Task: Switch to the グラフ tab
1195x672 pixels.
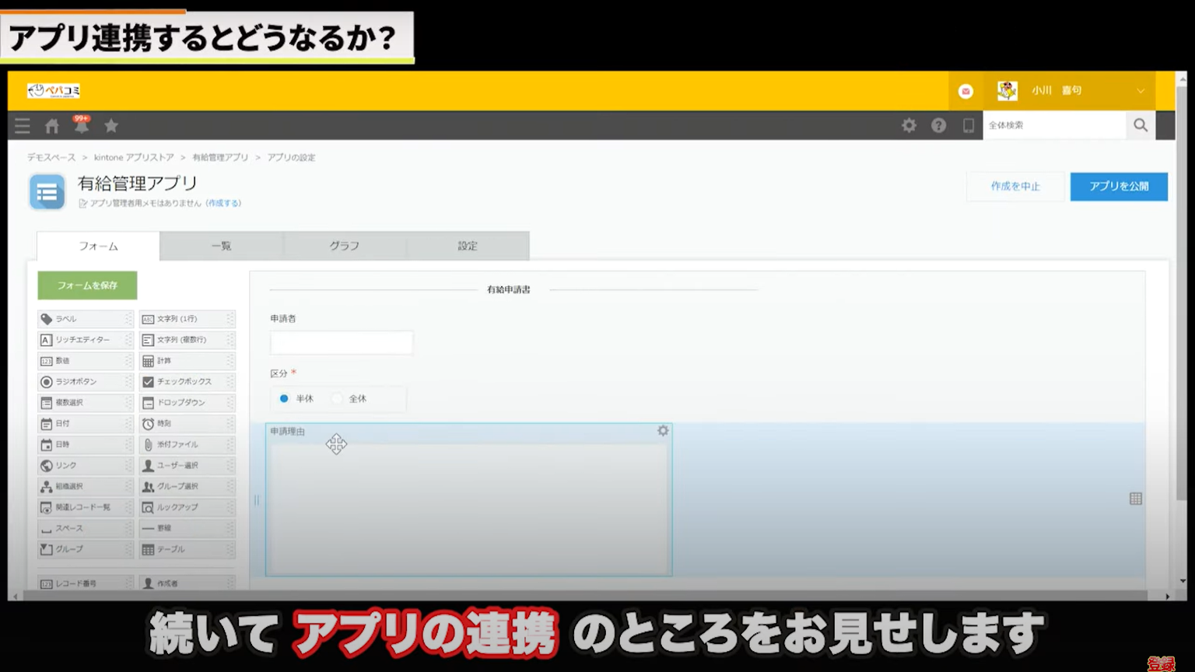Action: [x=344, y=245]
